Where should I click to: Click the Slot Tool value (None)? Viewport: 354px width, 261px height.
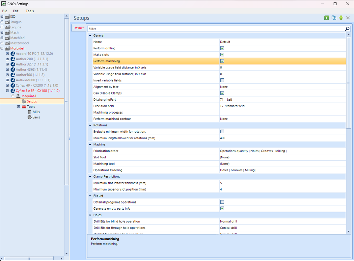pos(225,157)
